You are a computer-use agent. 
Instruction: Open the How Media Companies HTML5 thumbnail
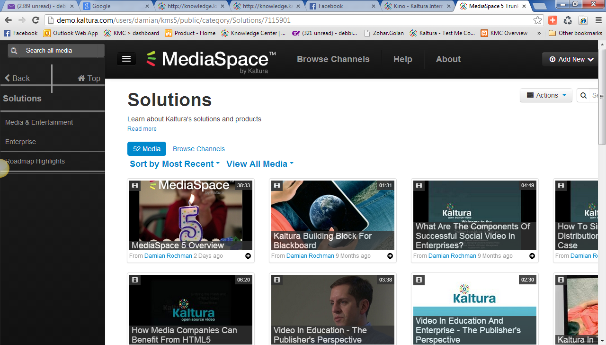(x=191, y=310)
